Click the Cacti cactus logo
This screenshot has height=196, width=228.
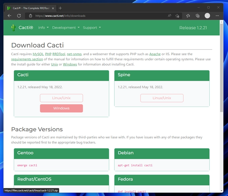click(x=13, y=27)
